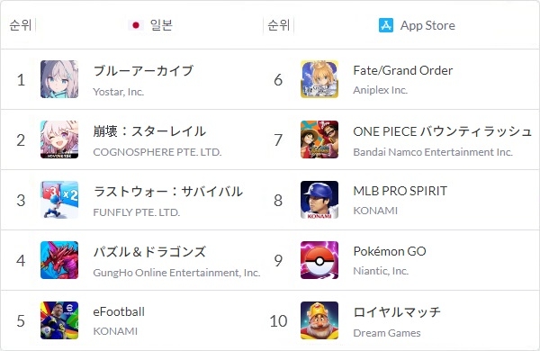
Task: Click the App Store header label
Action: [x=427, y=25]
